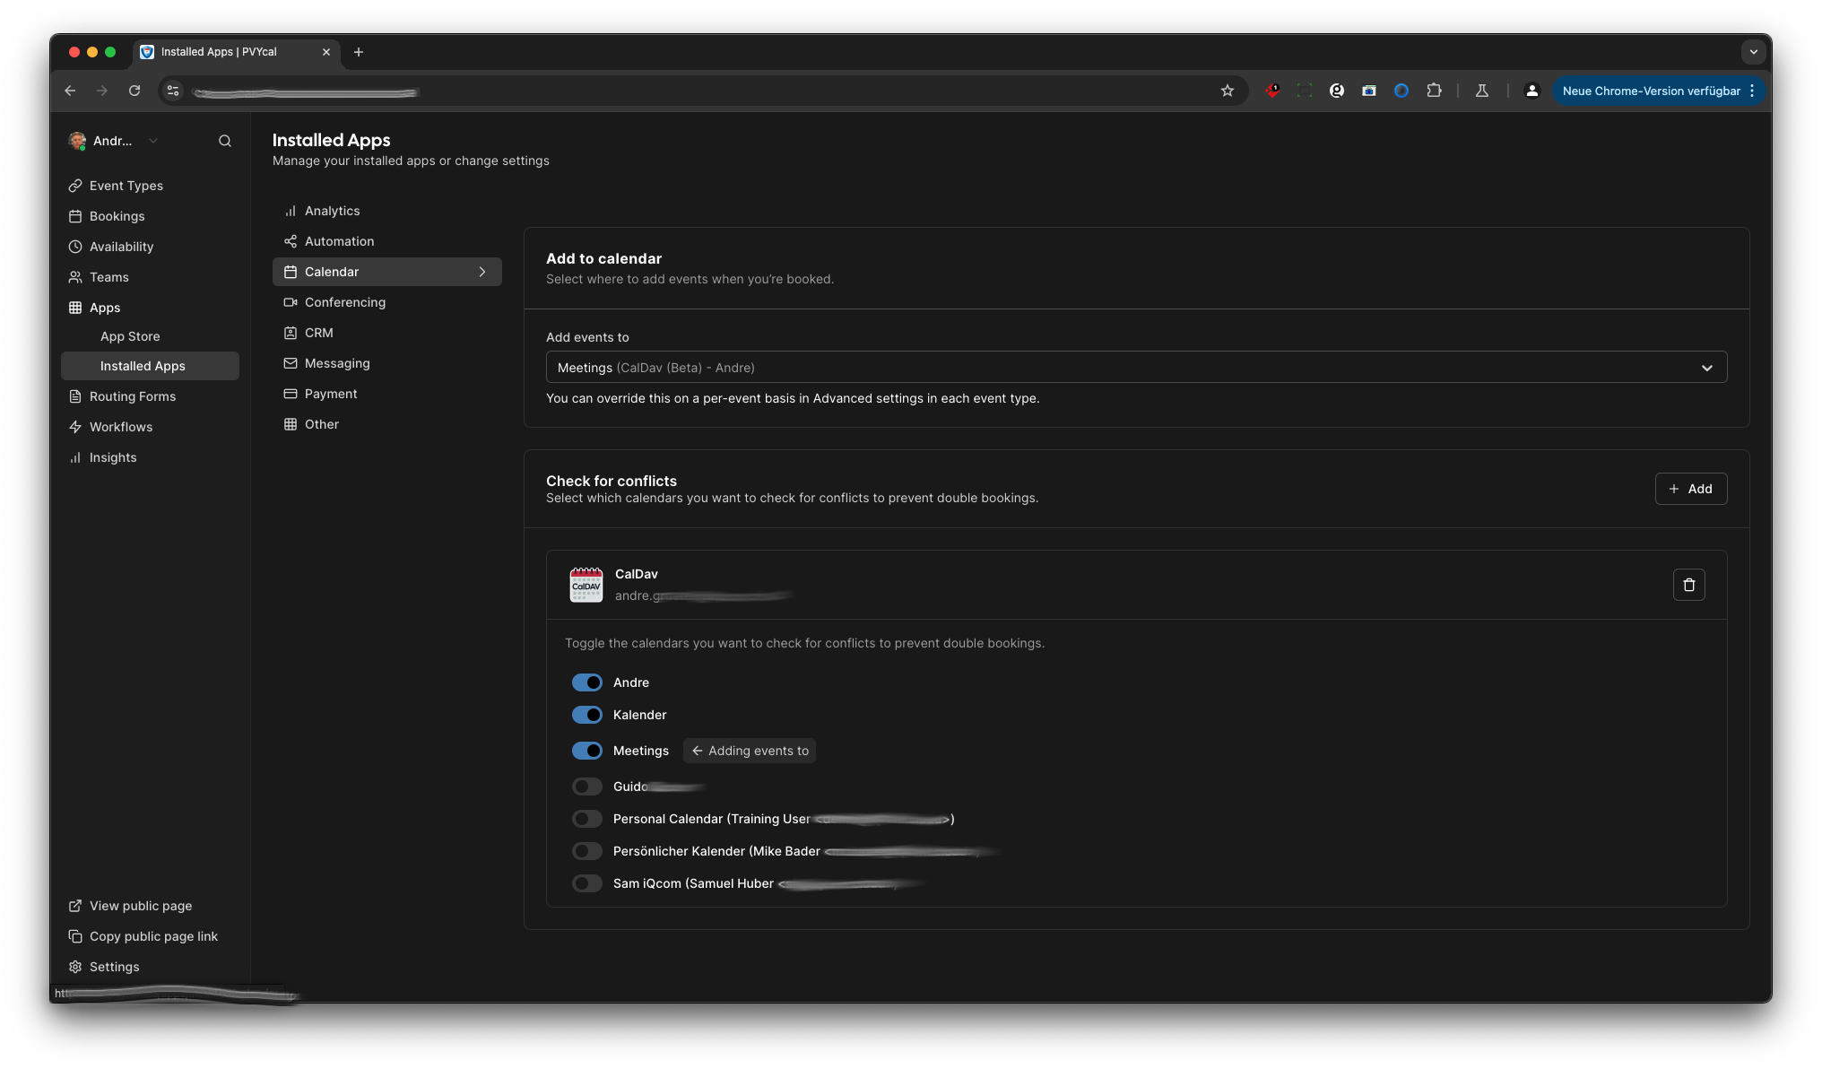Image resolution: width=1822 pixels, height=1069 pixels.
Task: Click the Analytics icon in sidebar
Action: click(289, 210)
